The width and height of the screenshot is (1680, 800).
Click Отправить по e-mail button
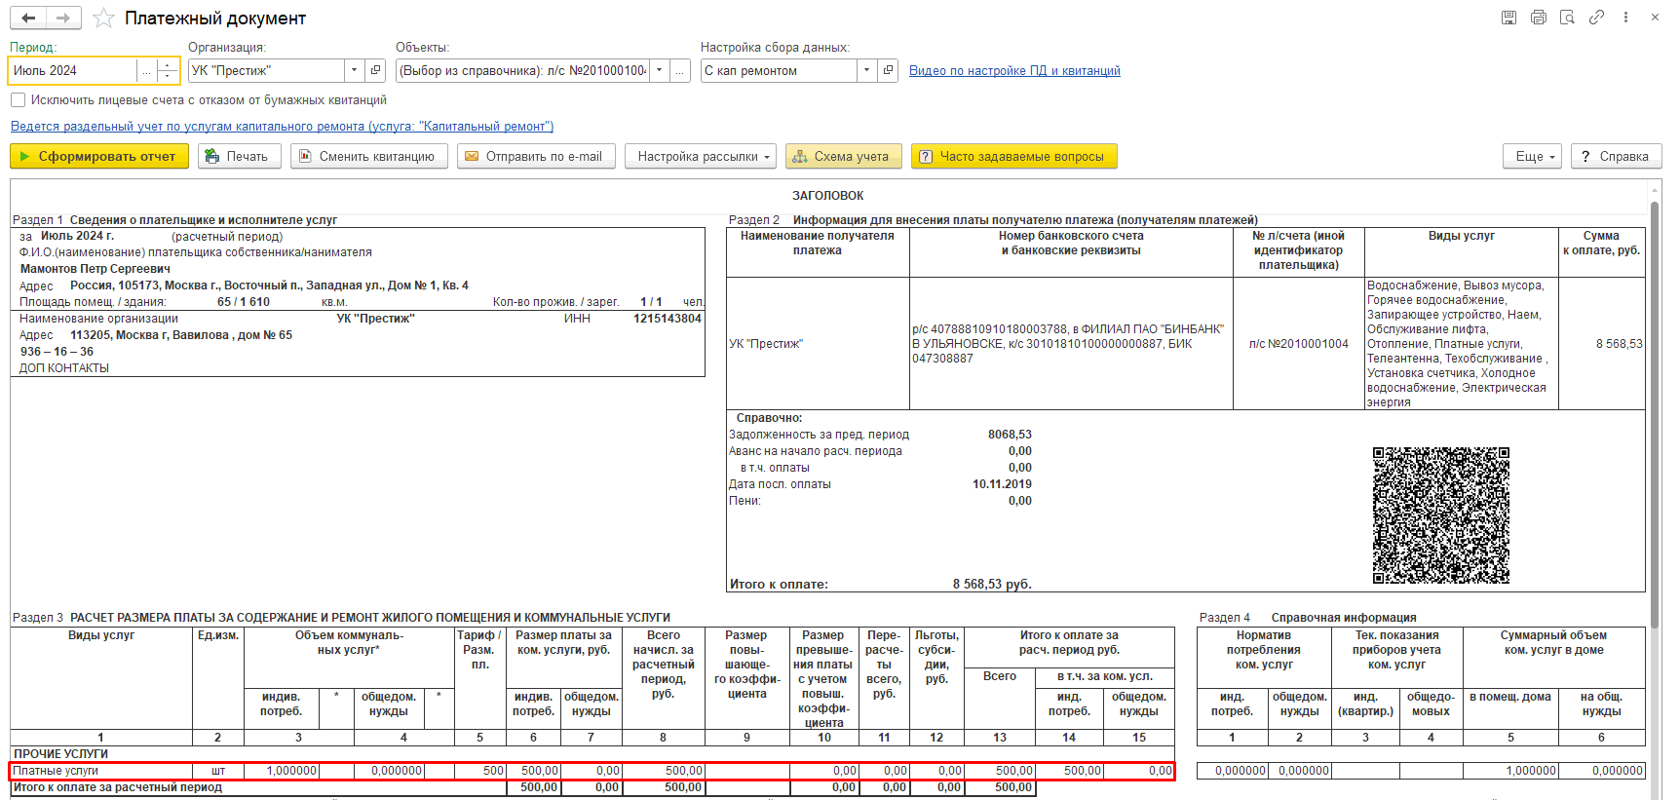536,157
